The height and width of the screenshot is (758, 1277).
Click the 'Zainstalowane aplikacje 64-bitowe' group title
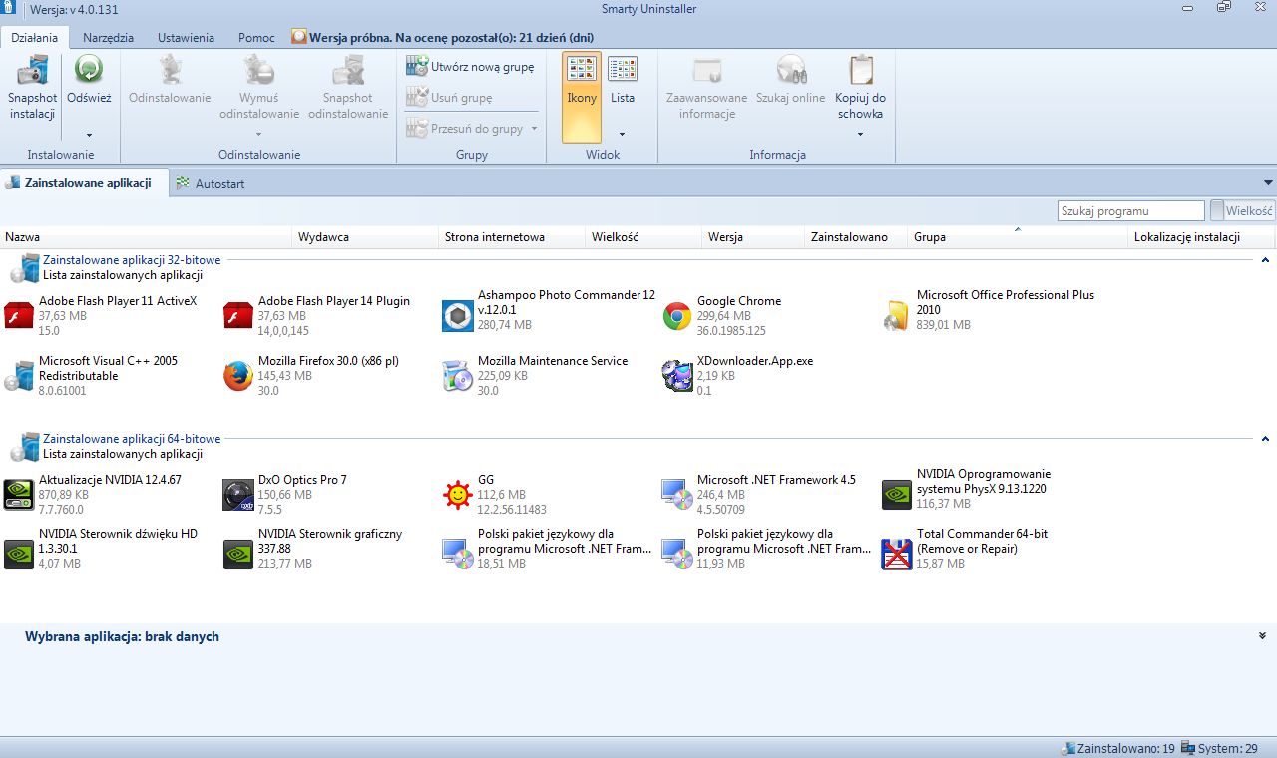click(132, 439)
